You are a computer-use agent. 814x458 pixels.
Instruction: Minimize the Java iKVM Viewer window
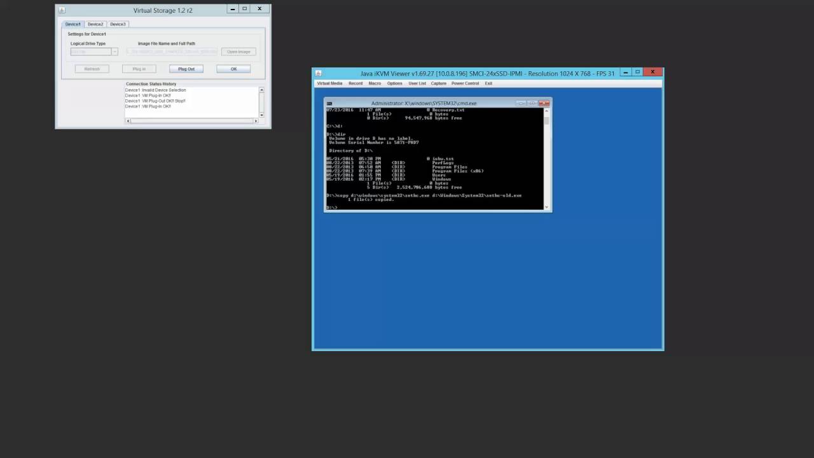624,72
